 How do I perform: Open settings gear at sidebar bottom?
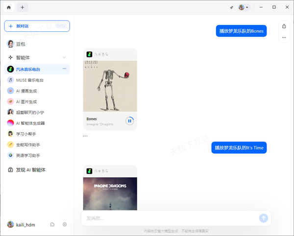click(64, 224)
